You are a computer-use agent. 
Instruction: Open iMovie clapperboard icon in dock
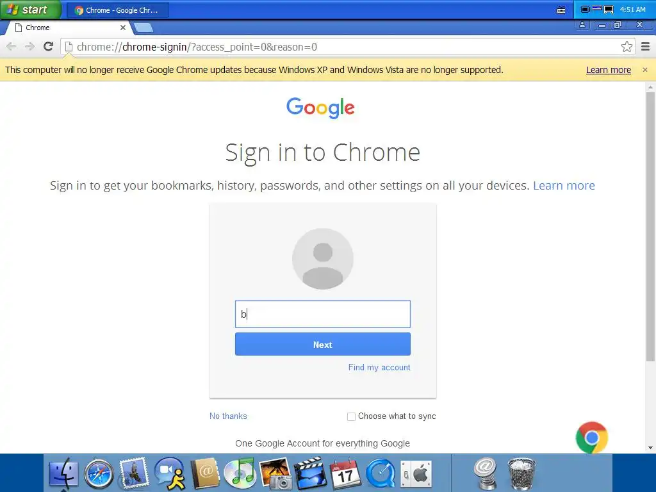(311, 473)
